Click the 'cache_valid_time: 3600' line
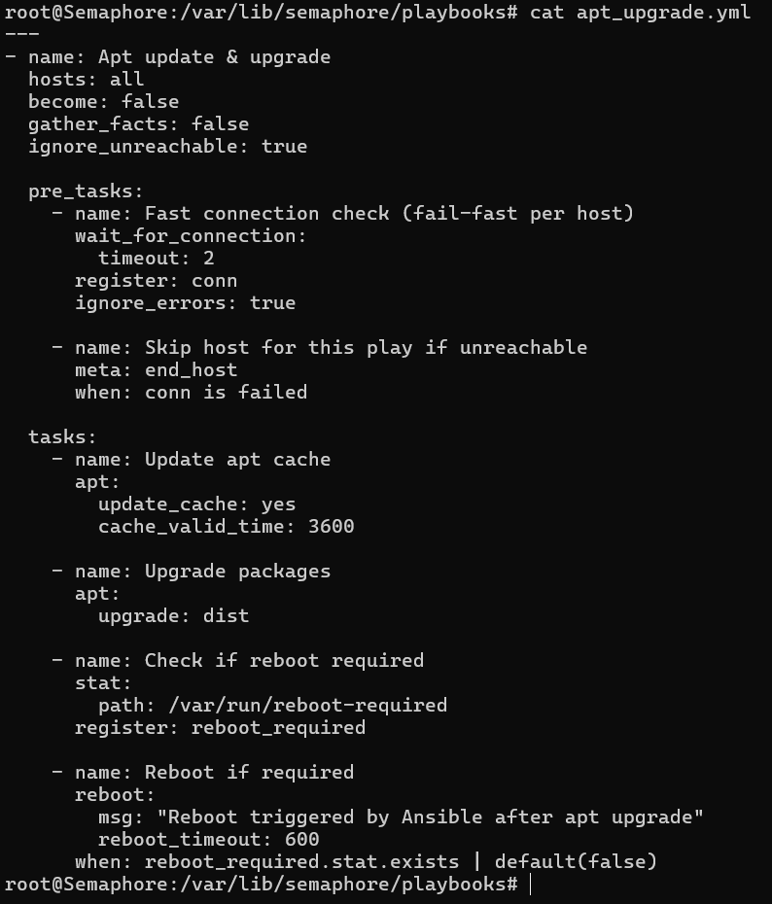The image size is (772, 904). pos(226,527)
